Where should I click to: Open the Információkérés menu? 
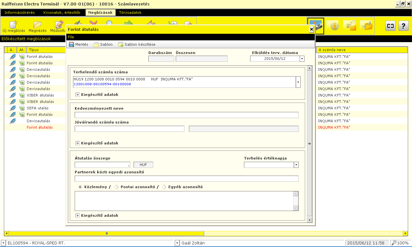coord(20,13)
